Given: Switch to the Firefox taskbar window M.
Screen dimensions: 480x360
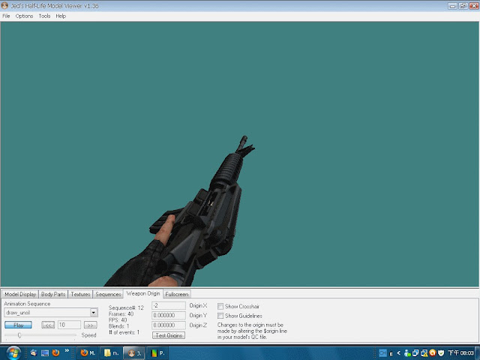Looking at the screenshot, I should point(88,353).
